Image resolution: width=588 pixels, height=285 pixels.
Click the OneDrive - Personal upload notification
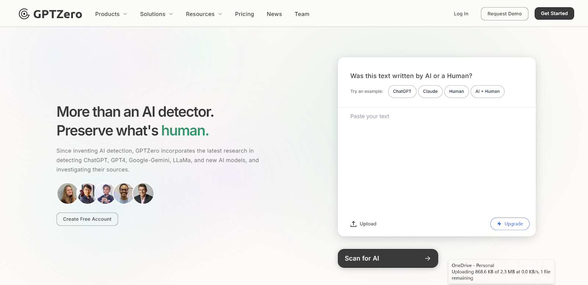[501, 272]
